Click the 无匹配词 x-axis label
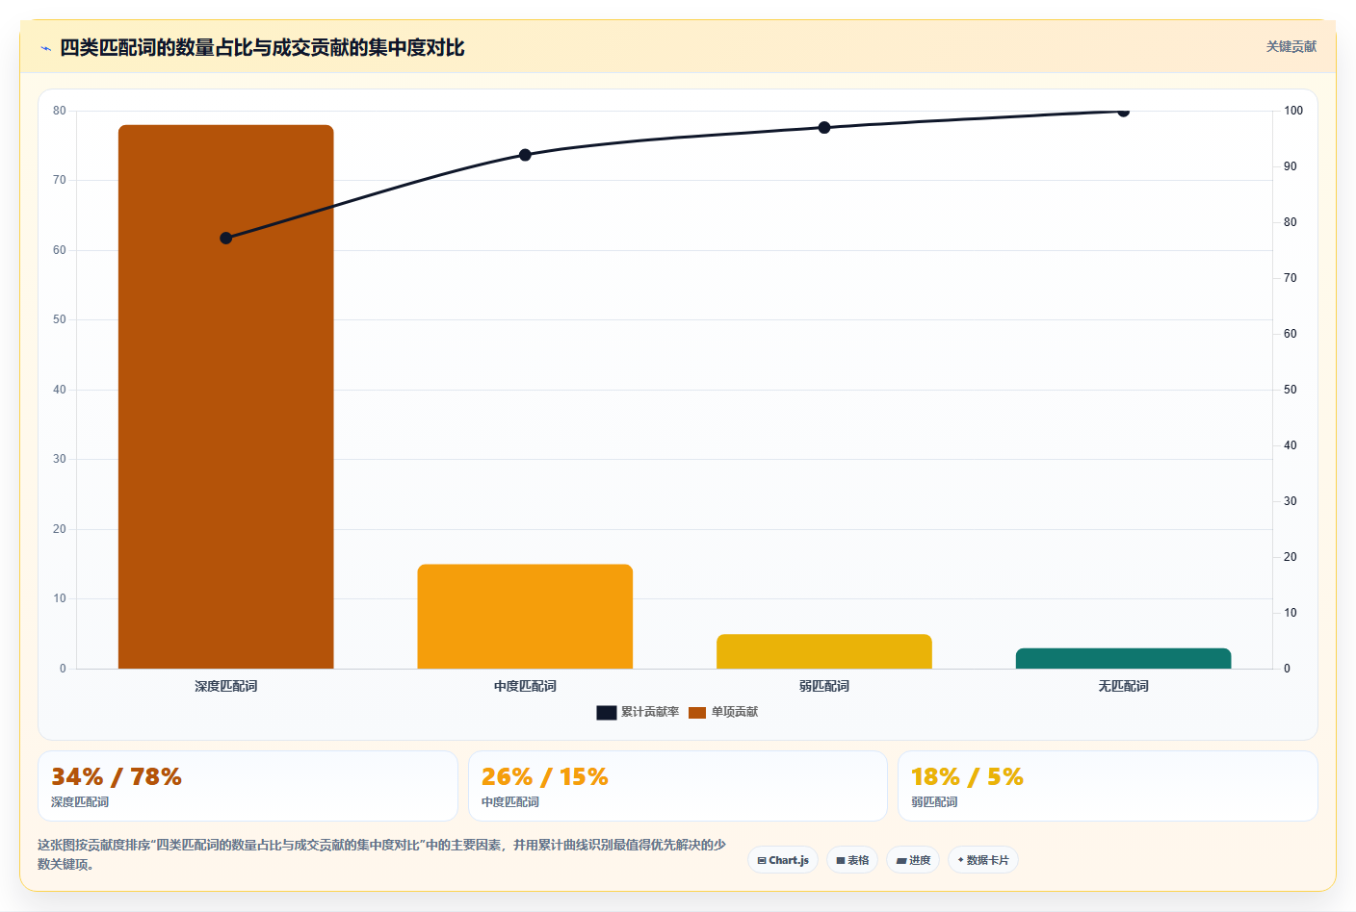The image size is (1356, 912). point(1123,686)
